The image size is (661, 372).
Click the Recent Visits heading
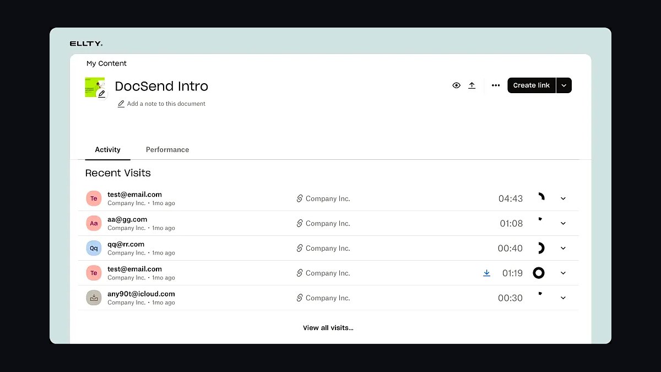(x=118, y=173)
